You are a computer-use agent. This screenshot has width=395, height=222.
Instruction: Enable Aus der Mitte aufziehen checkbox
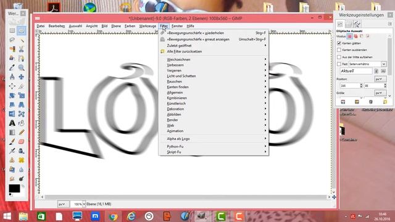tap(339, 57)
